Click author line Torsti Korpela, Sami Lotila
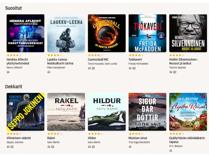 [x=102, y=64]
